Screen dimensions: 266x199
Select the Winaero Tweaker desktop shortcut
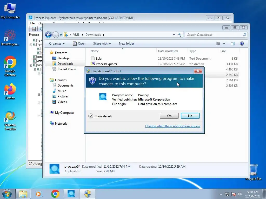click(x=10, y=121)
